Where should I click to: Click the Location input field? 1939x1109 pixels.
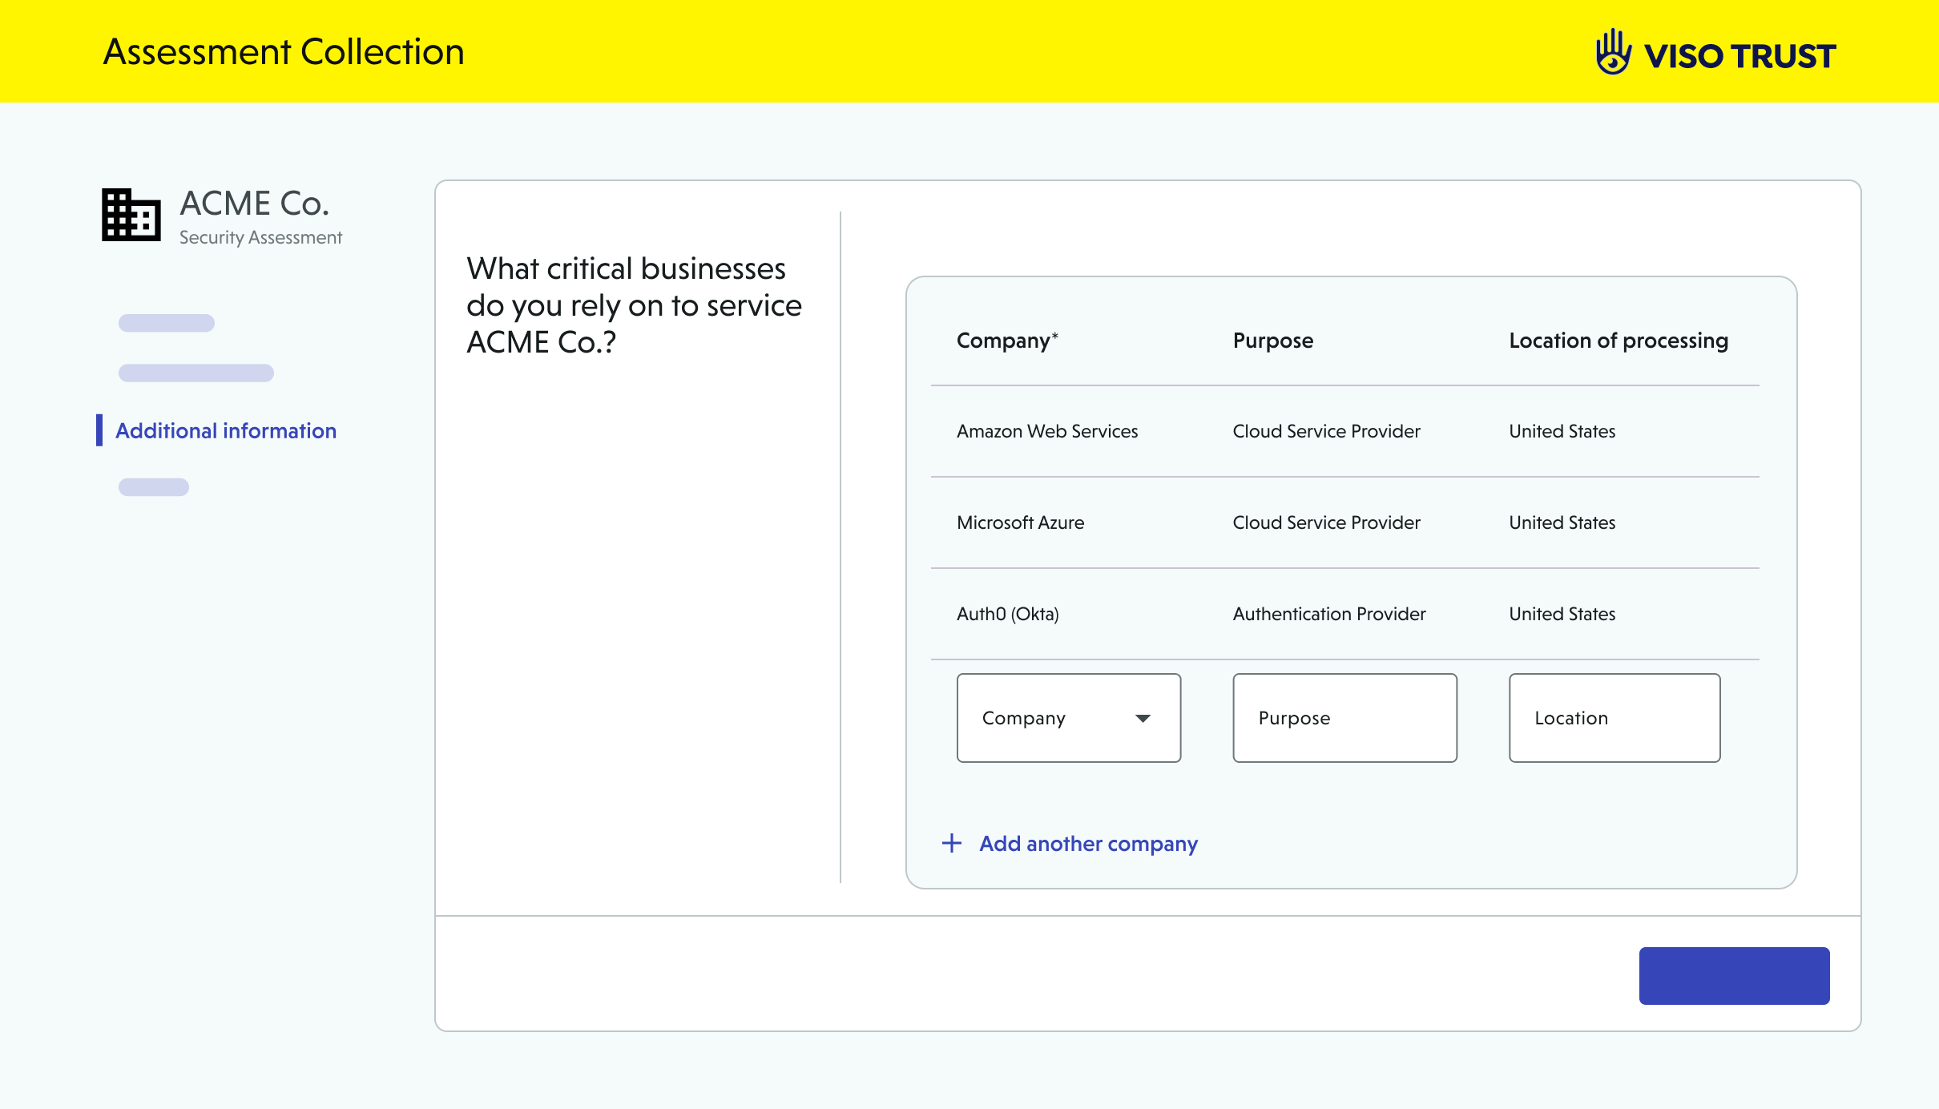click(x=1614, y=718)
